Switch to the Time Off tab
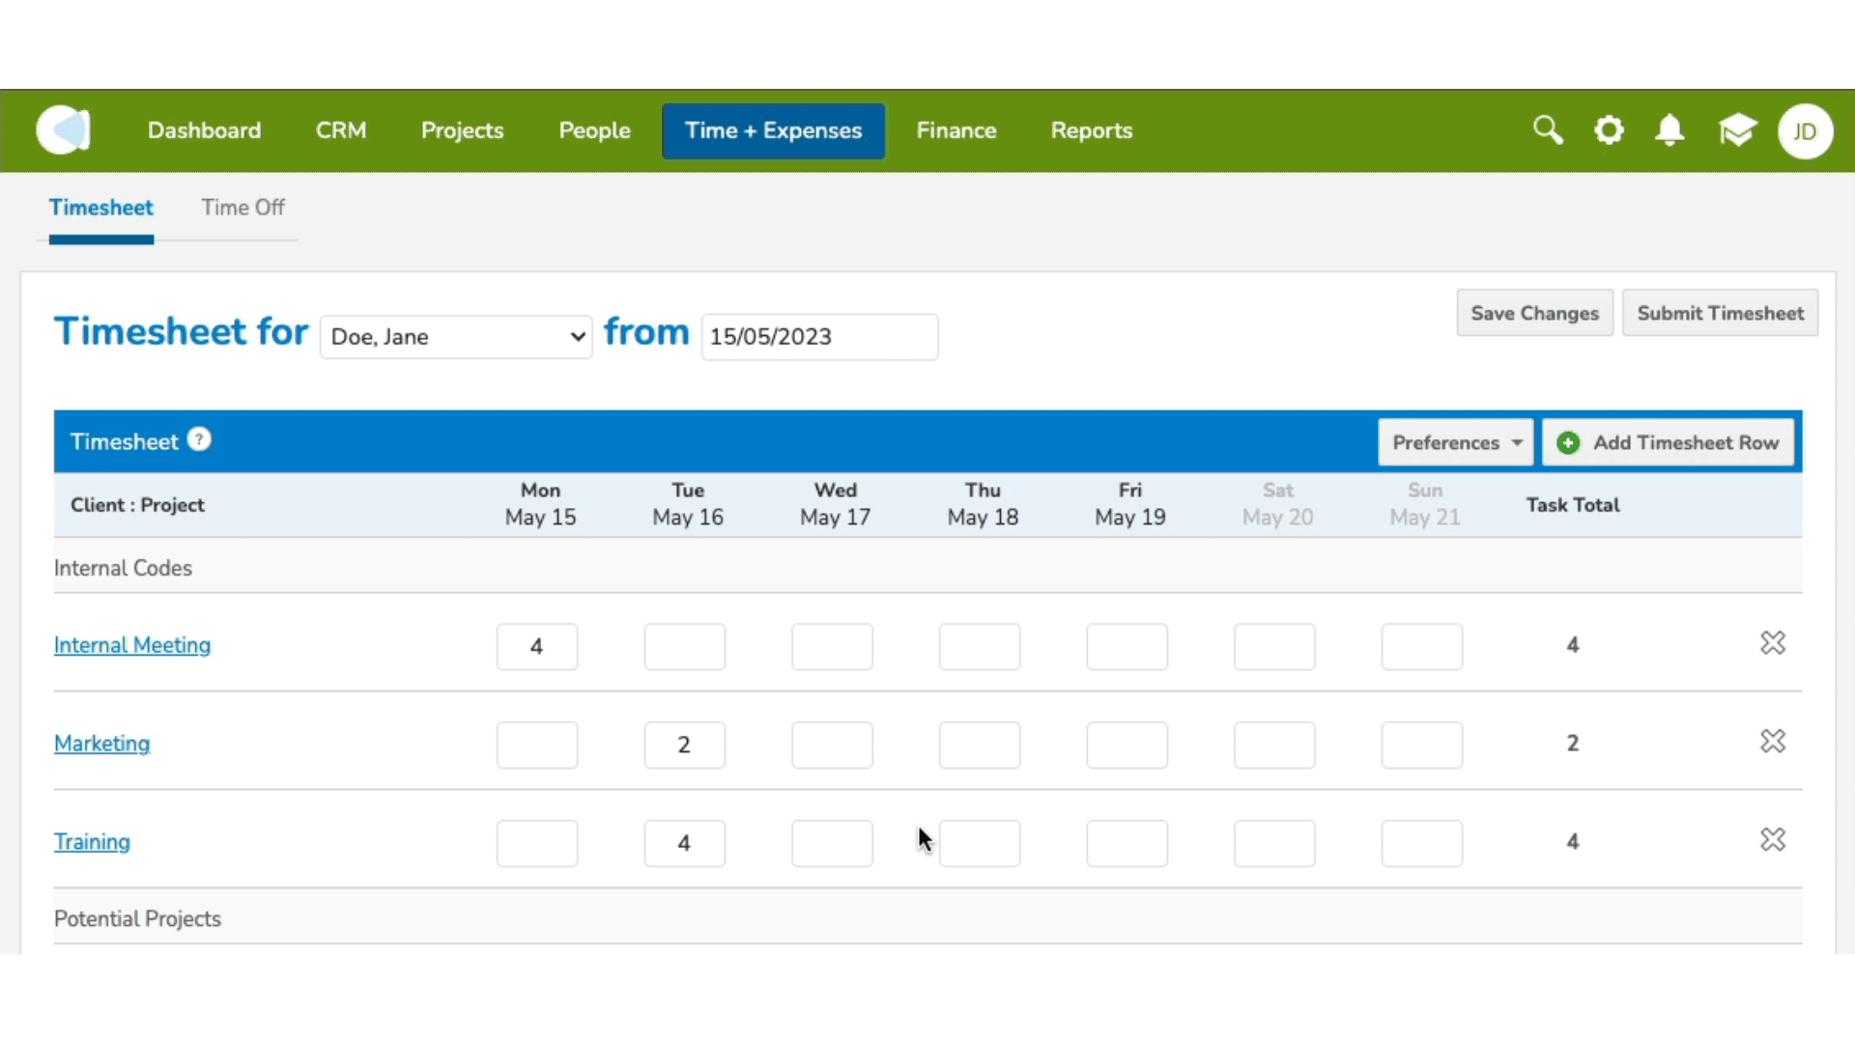The image size is (1855, 1043). click(x=243, y=208)
